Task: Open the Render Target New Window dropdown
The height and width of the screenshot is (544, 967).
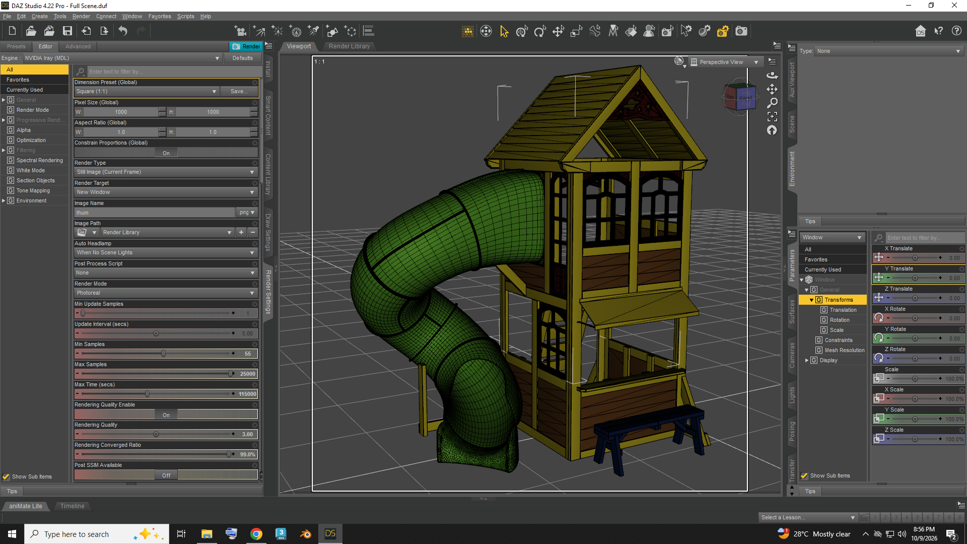Action: click(x=166, y=192)
